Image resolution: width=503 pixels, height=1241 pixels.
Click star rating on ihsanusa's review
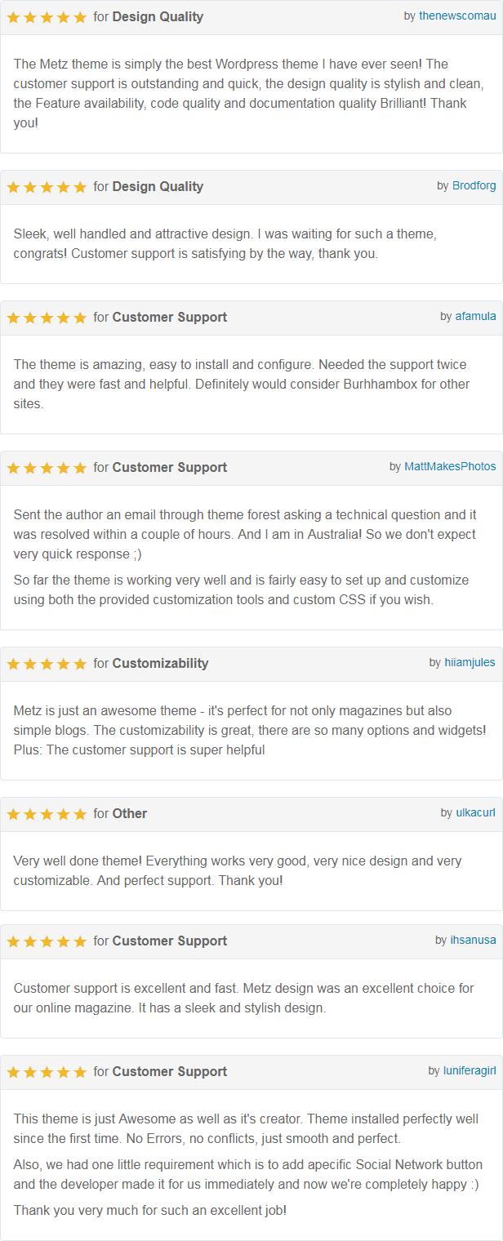pos(47,941)
